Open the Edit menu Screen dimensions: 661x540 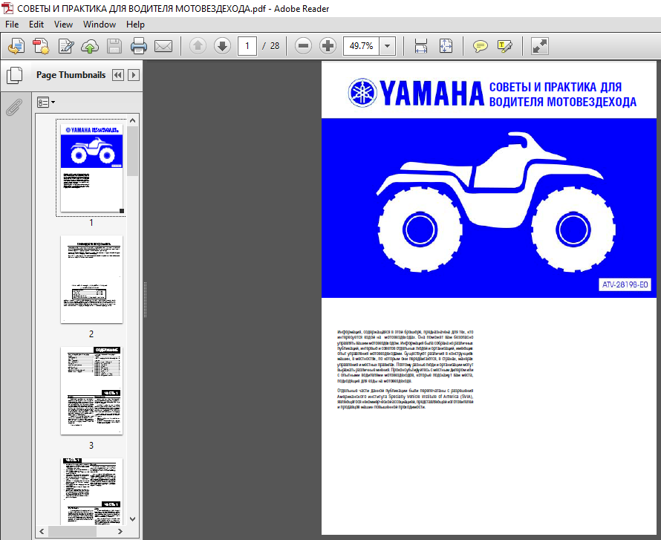tap(36, 25)
